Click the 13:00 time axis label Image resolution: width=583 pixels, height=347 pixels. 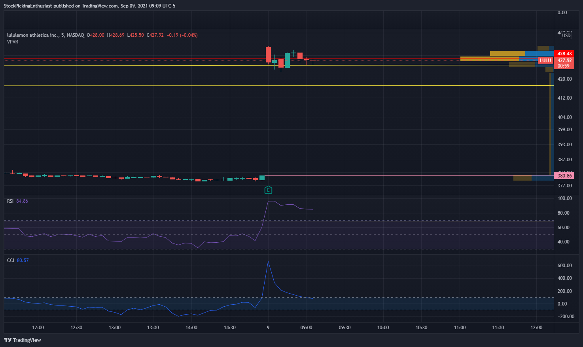tap(115, 328)
